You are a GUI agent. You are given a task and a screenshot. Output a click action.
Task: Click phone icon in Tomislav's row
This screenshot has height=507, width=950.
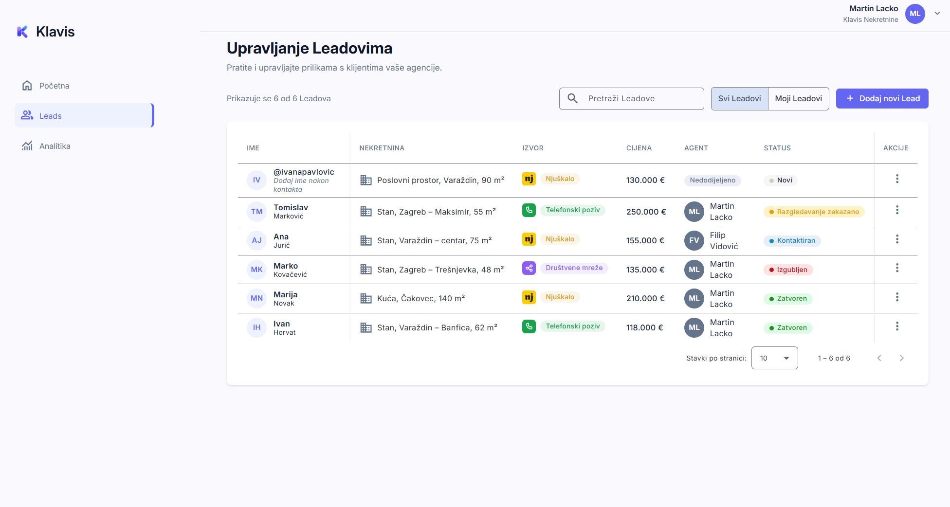[529, 210]
